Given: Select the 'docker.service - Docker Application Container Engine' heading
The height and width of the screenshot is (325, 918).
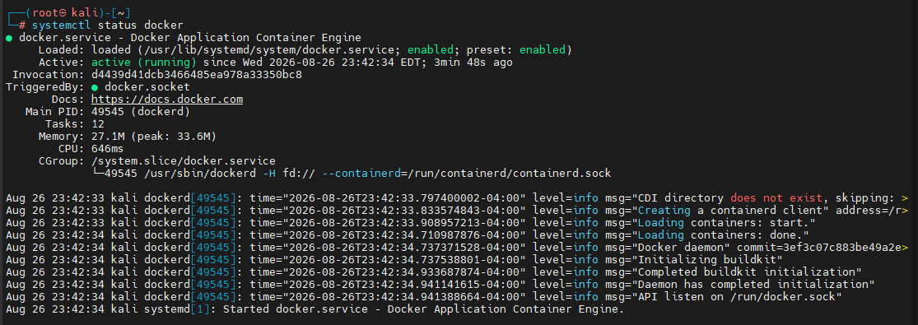Looking at the screenshot, I should tap(190, 38).
